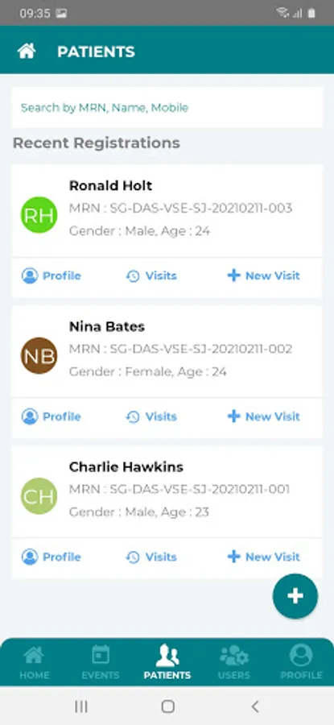This screenshot has width=334, height=725.
Task: Add new visit for Ronald Holt
Action: pyautogui.click(x=264, y=276)
